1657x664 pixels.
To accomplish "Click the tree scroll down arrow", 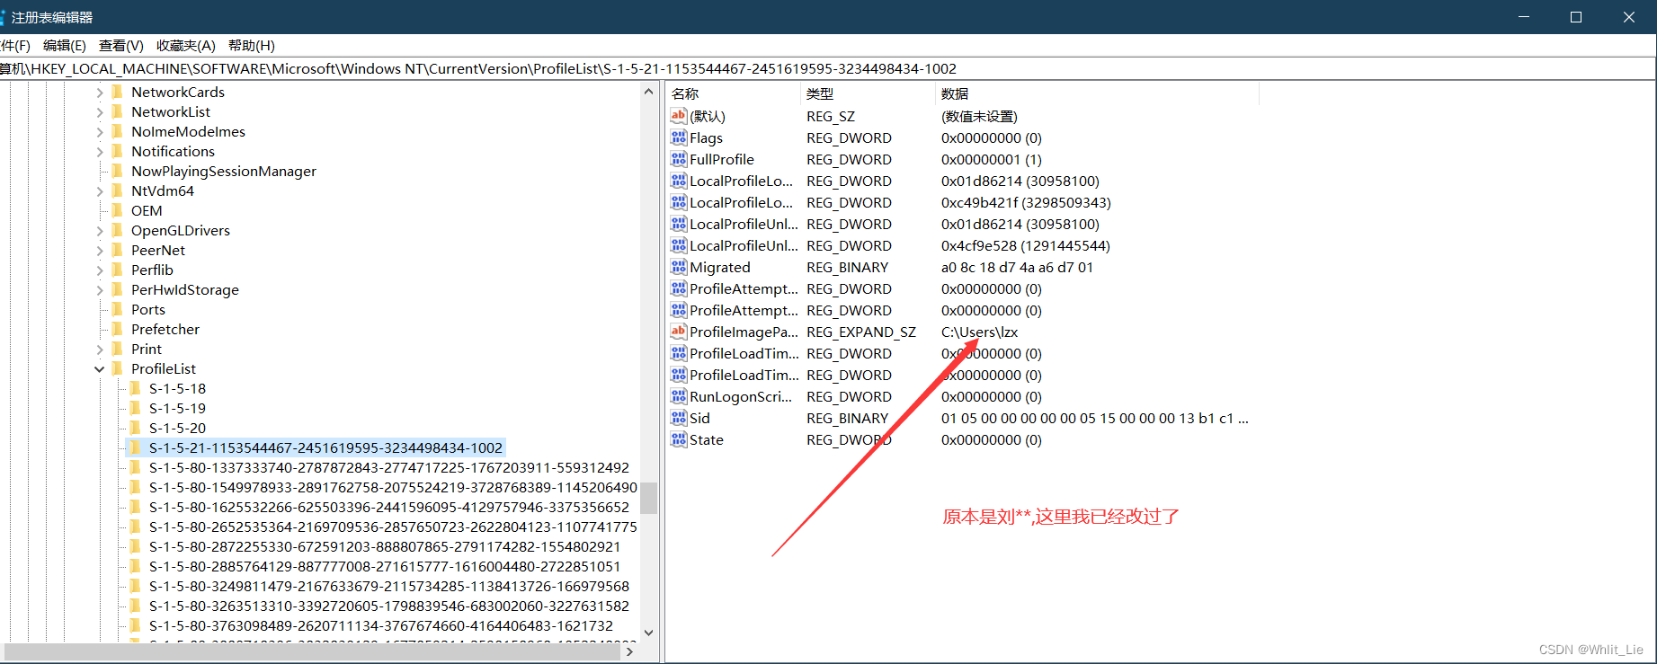I will (x=649, y=633).
